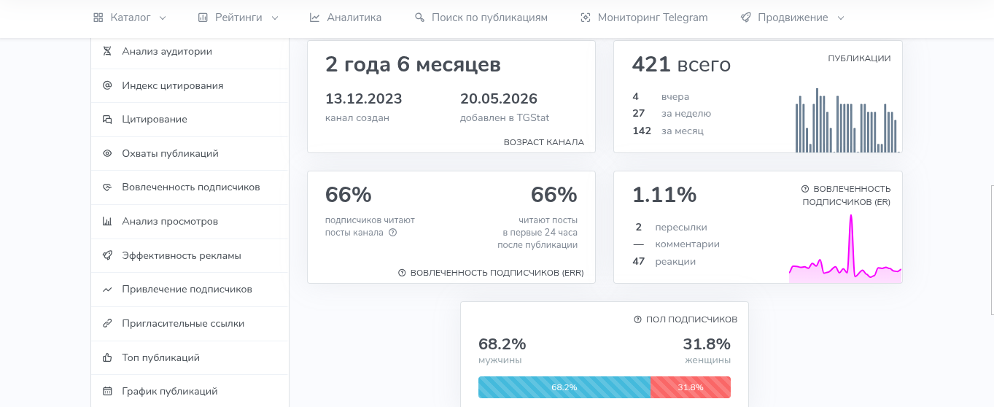Image resolution: width=994 pixels, height=407 pixels.
Task: Click the Рейтинги chart icon
Action: (x=203, y=18)
